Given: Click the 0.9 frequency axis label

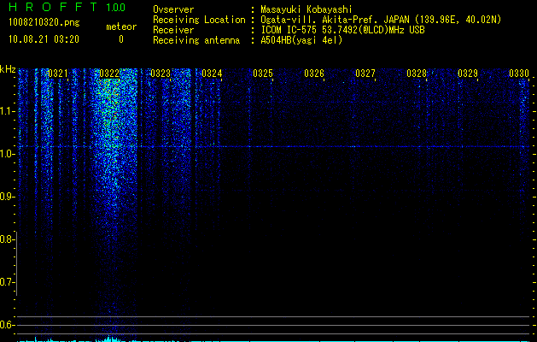Looking at the screenshot, I should tap(7, 197).
